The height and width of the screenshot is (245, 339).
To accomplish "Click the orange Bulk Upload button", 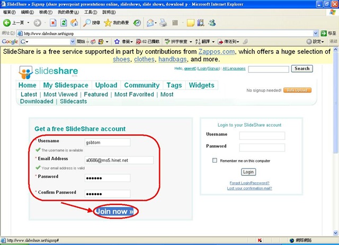I will point(297,90).
